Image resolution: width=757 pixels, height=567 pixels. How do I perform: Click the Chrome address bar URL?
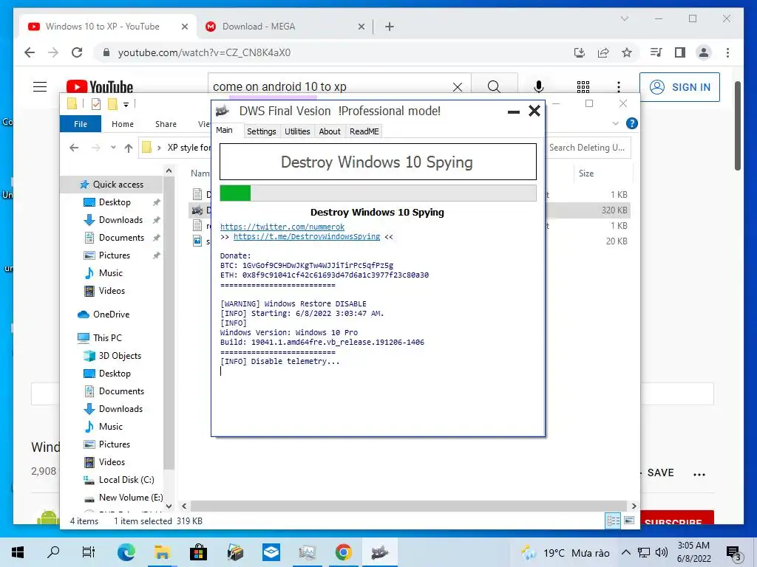(204, 52)
